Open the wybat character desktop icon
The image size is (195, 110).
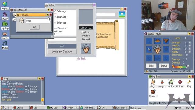click(x=5, y=16)
